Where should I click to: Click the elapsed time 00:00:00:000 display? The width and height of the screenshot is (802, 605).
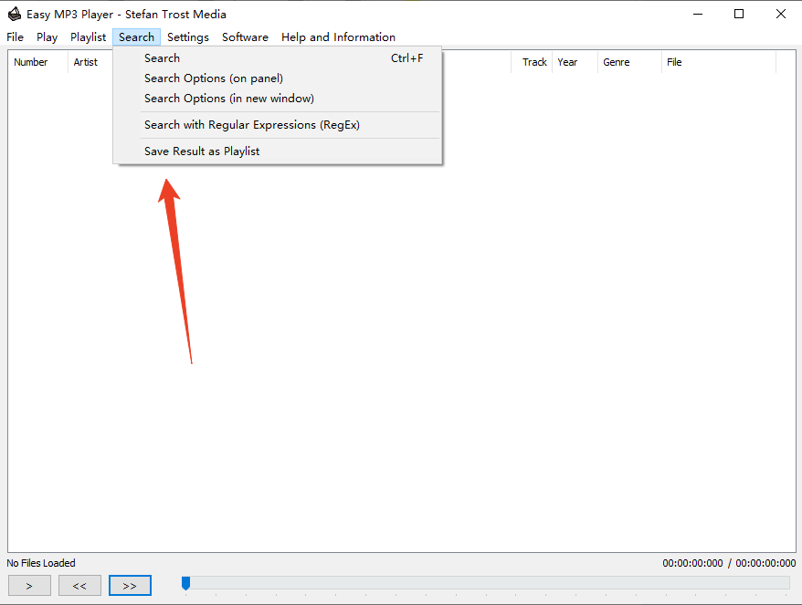(x=692, y=563)
